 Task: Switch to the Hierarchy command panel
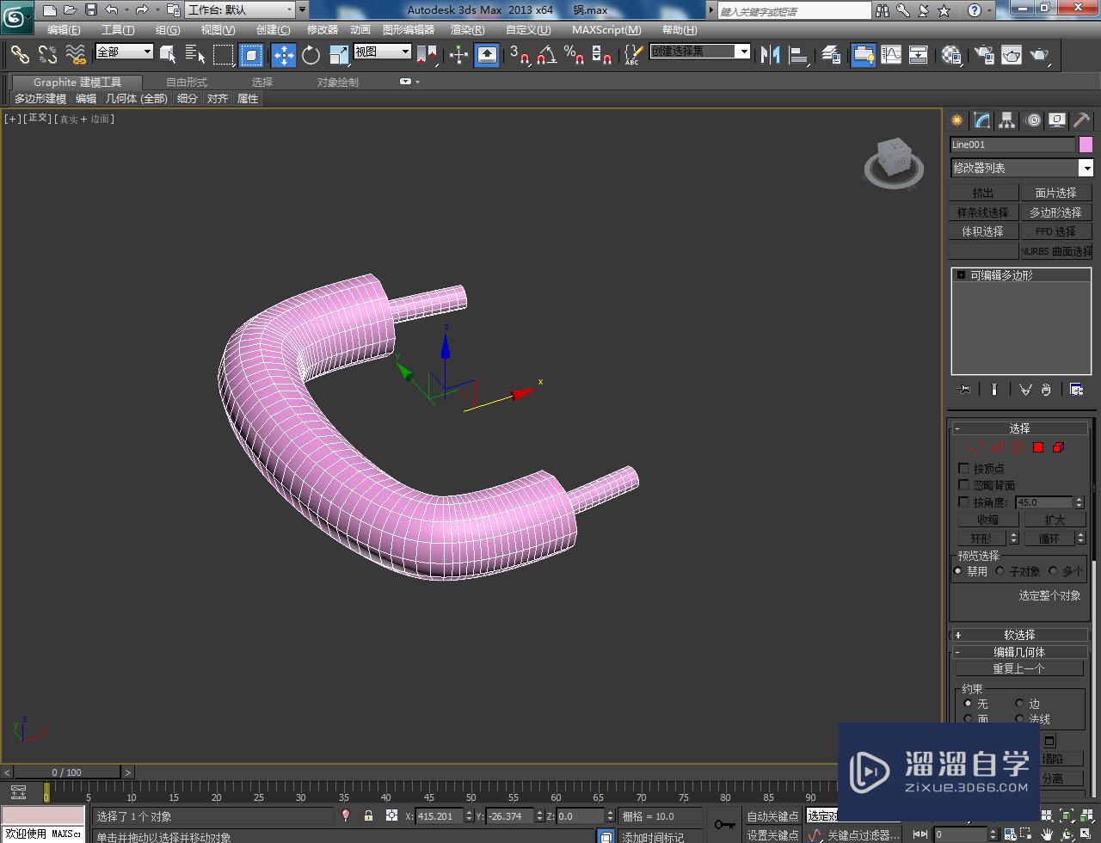(x=1007, y=120)
